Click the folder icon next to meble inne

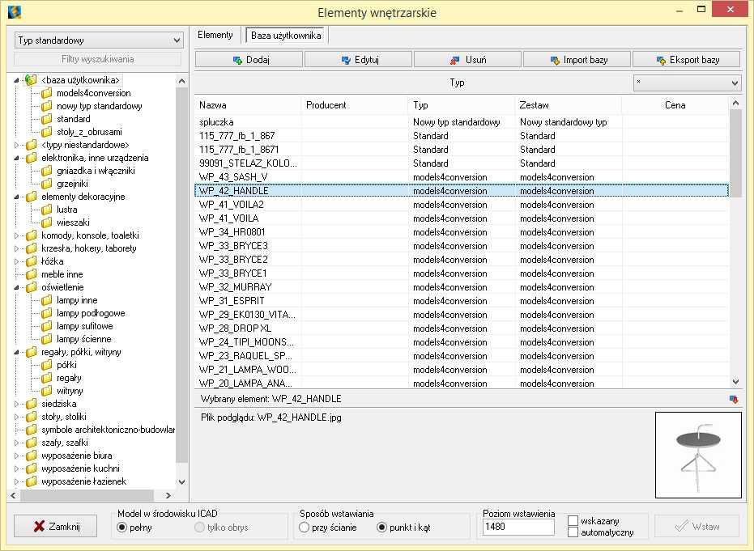[32, 274]
